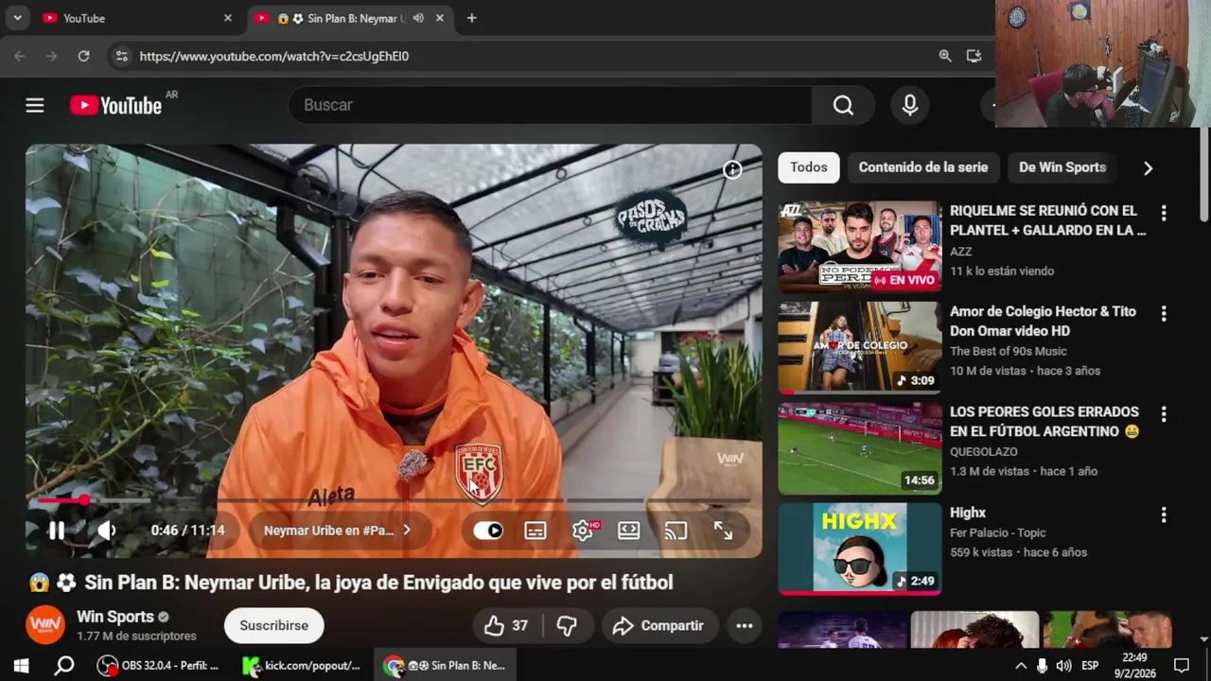
Task: Open the Riquelme live video thumbnail
Action: (860, 246)
